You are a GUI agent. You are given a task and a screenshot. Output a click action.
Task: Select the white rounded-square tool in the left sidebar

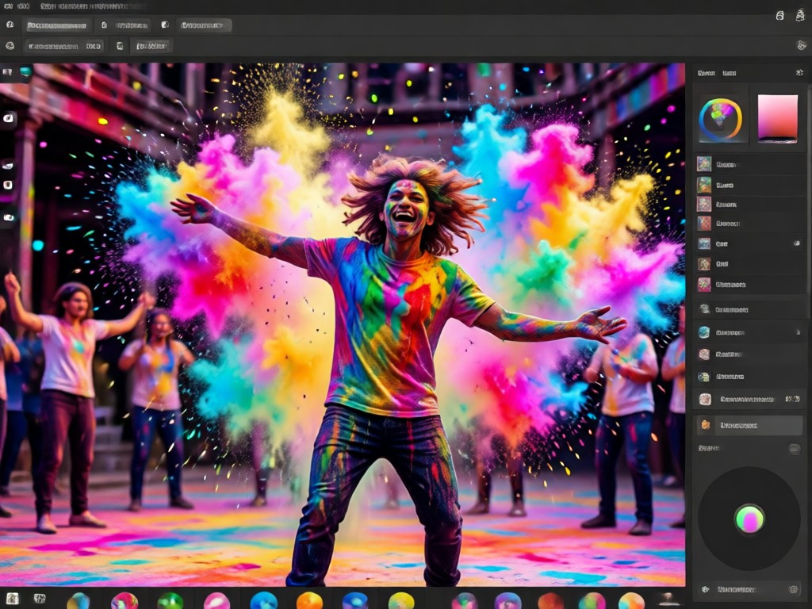(8, 119)
